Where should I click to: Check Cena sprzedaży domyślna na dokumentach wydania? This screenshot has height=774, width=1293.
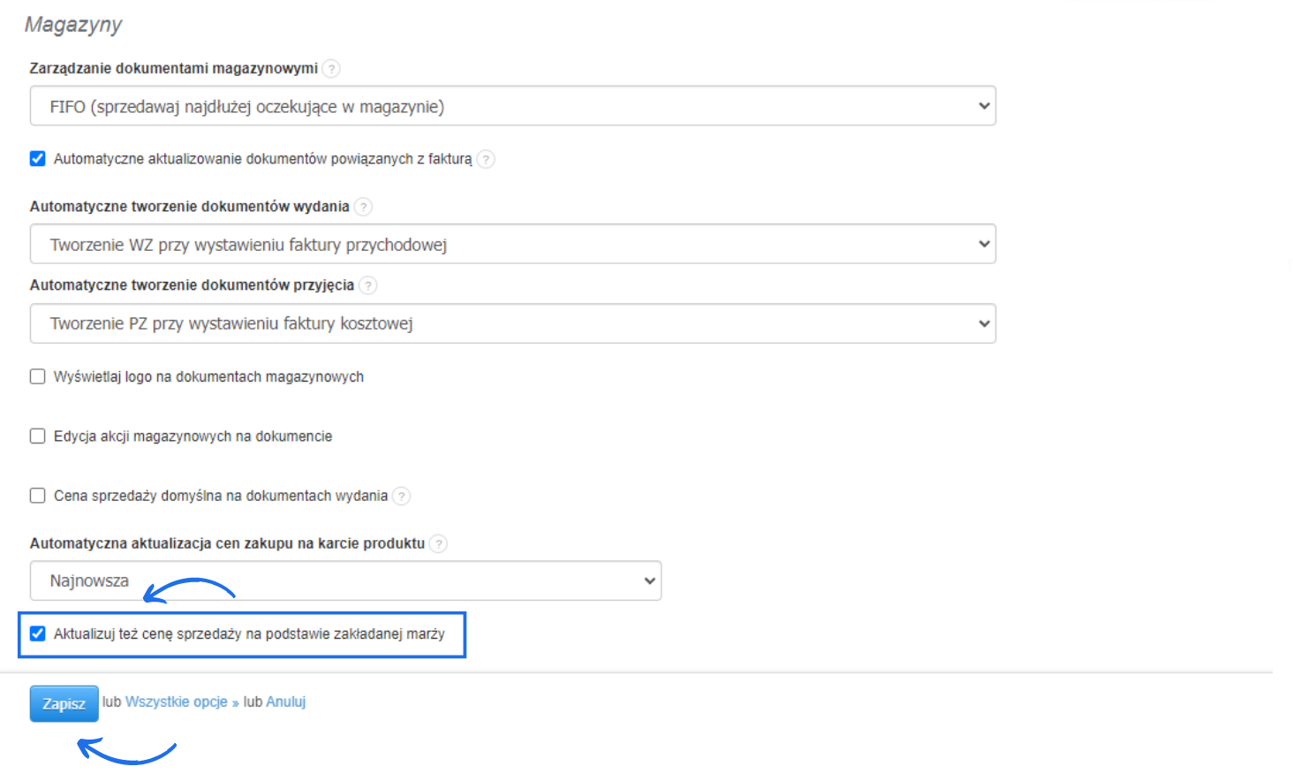click(x=38, y=496)
